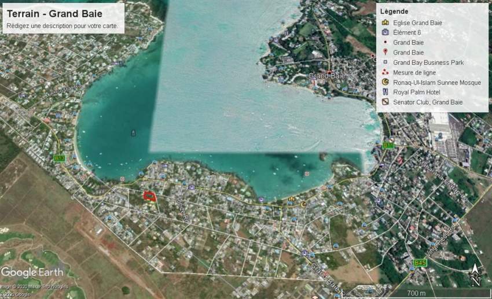Screen dimensions: 492x299
Task: Select the Grand Bay Business Park square icon
Action: click(385, 62)
